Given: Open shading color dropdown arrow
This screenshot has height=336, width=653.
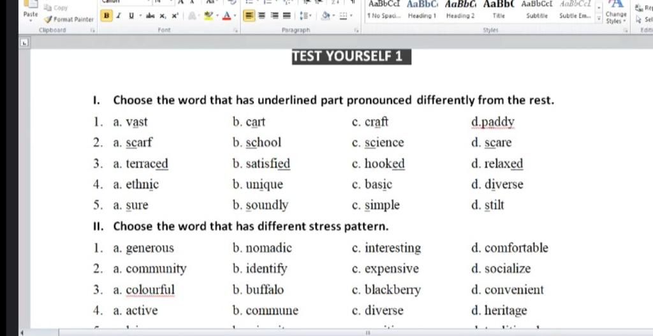Looking at the screenshot, I should [334, 16].
